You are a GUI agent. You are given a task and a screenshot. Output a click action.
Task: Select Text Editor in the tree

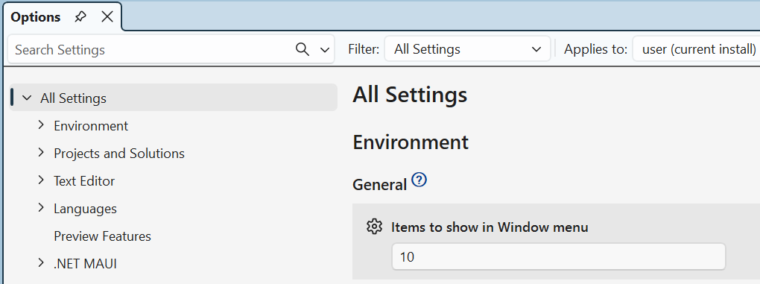84,181
